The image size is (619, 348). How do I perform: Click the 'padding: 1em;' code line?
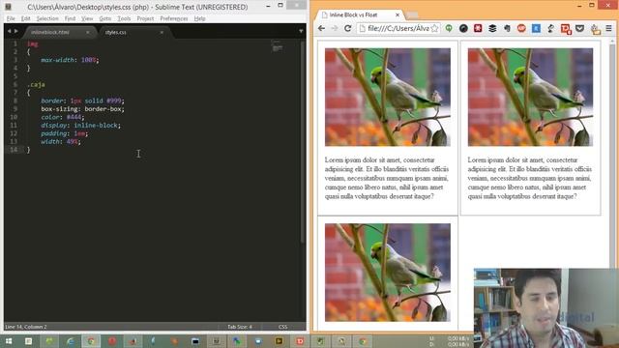[65, 133]
